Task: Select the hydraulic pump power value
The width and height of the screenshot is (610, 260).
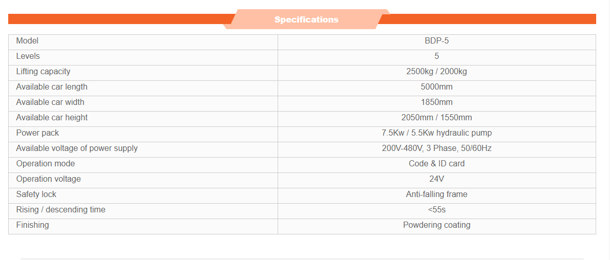Action: tap(436, 133)
